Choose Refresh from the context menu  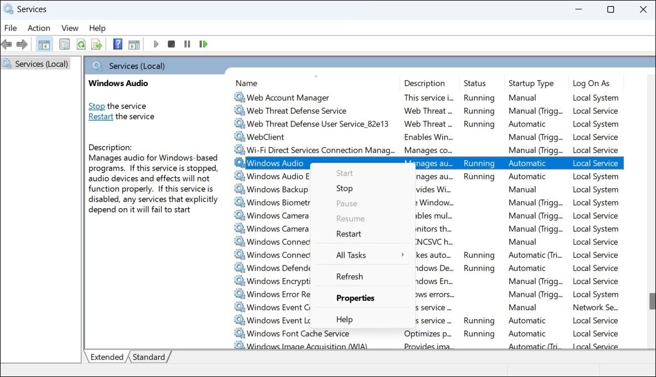(x=349, y=276)
